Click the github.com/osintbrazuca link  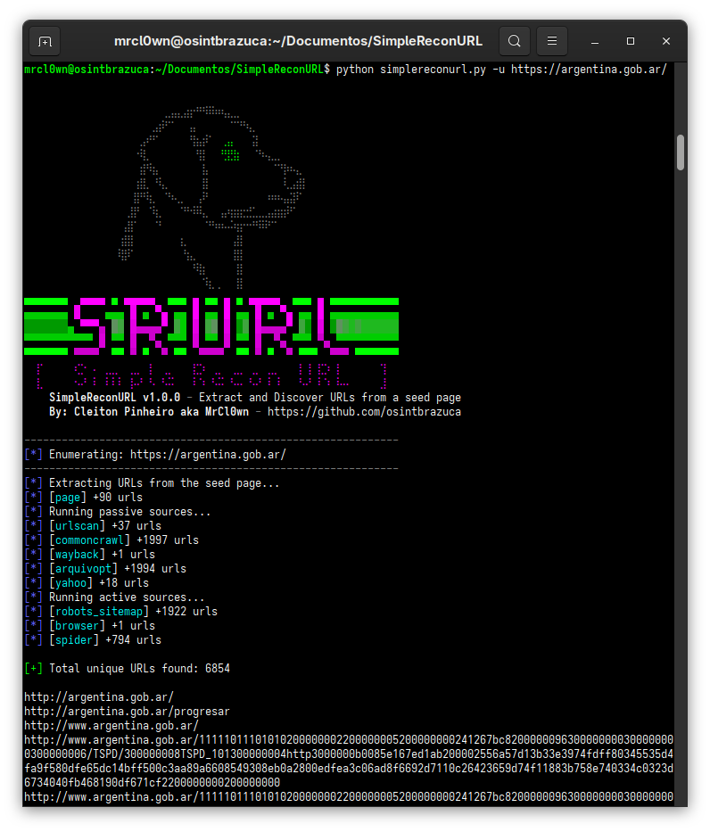(x=364, y=412)
